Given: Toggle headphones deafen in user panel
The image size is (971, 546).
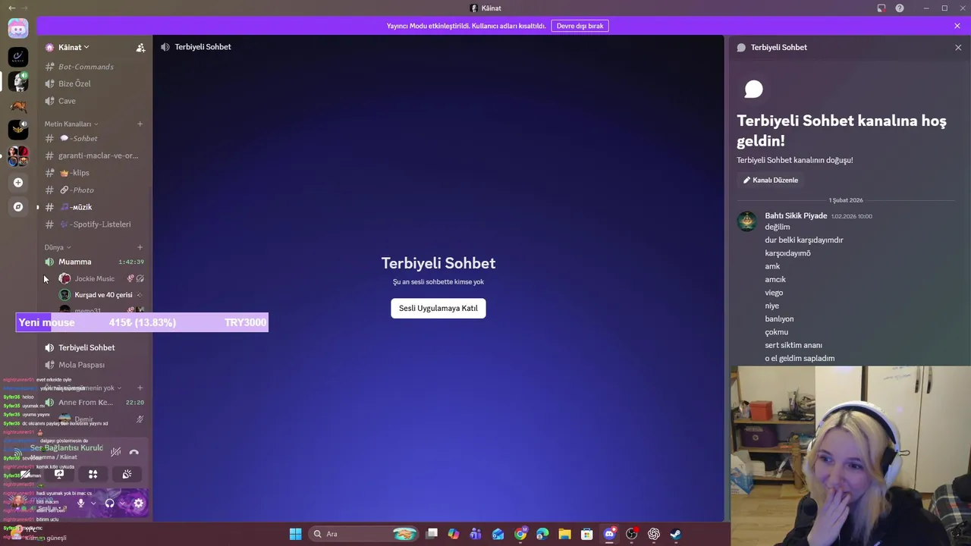Looking at the screenshot, I should [x=109, y=503].
